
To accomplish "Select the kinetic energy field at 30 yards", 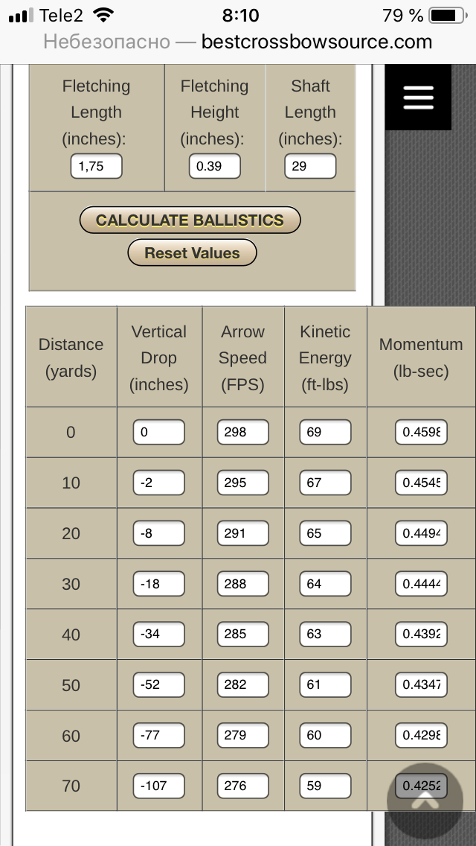I will click(x=326, y=584).
